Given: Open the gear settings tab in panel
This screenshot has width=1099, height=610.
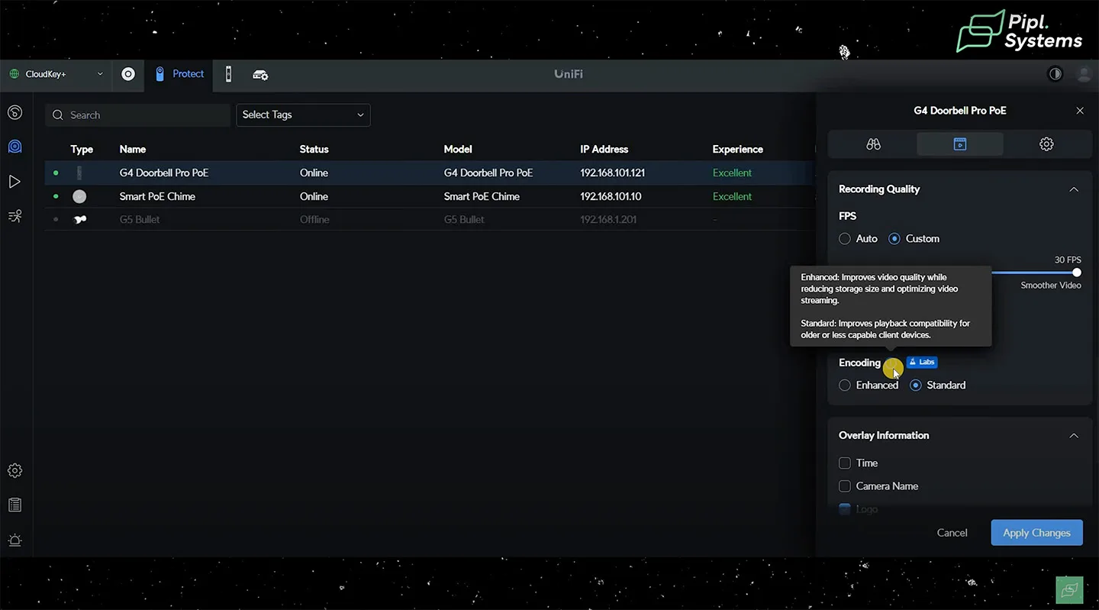Looking at the screenshot, I should point(1046,144).
